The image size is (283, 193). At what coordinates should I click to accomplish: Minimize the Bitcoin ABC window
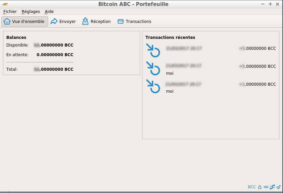tap(263, 4)
